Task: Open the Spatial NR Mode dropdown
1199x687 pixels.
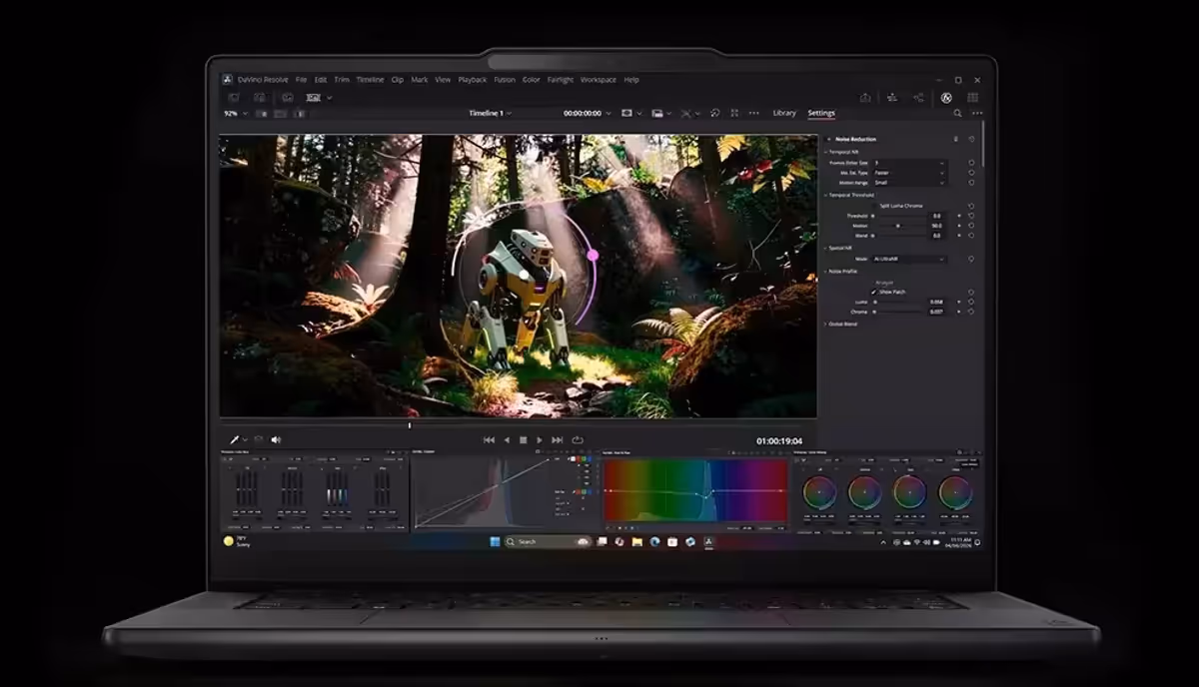Action: pyautogui.click(x=910, y=259)
